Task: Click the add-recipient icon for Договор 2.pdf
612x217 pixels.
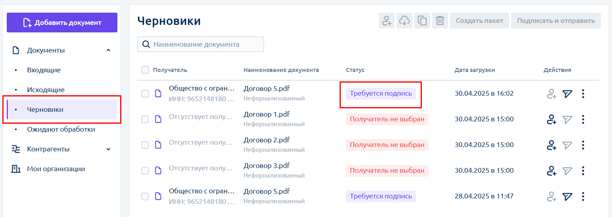Action: tap(552, 145)
